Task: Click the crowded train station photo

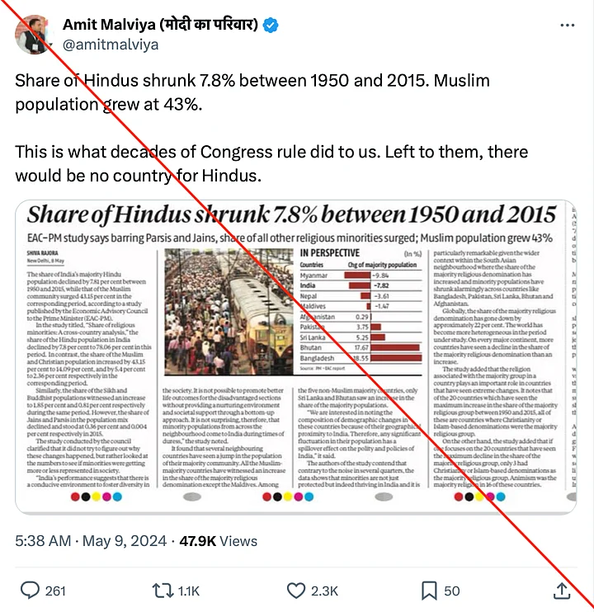Action: point(229,312)
